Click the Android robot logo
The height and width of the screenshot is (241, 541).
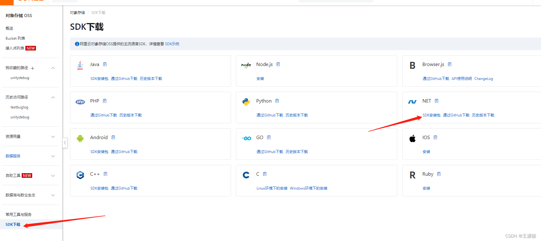coord(80,138)
